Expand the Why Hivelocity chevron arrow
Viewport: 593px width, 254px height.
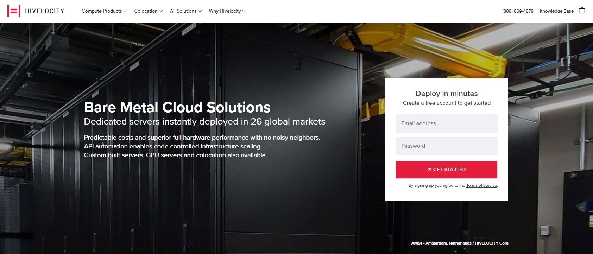tap(244, 11)
